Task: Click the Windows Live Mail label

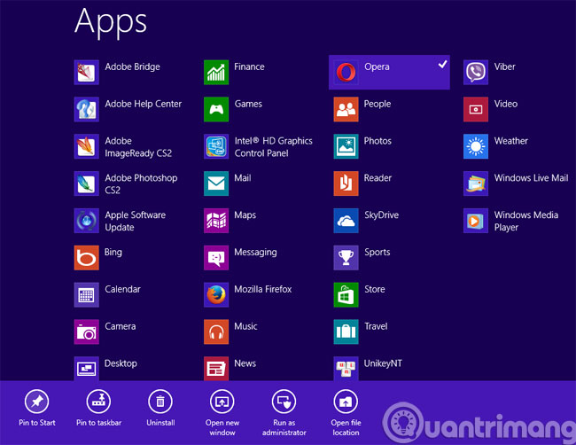Action: point(531,178)
